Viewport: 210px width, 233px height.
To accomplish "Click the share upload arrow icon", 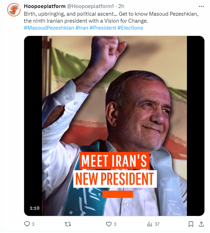I will point(201,224).
